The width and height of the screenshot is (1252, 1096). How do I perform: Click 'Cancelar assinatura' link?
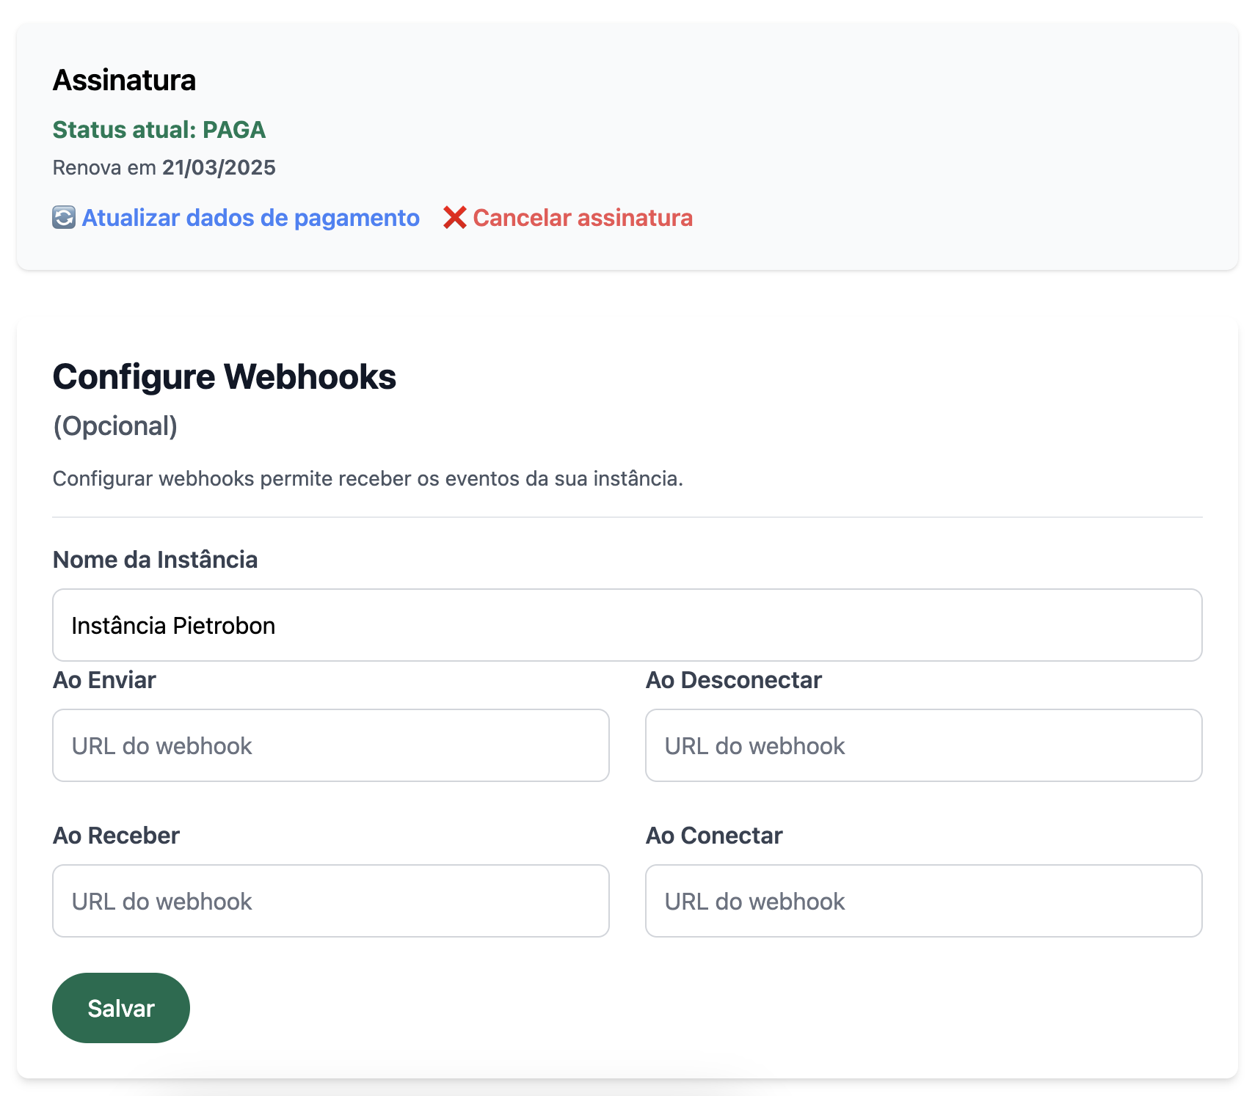(x=583, y=218)
